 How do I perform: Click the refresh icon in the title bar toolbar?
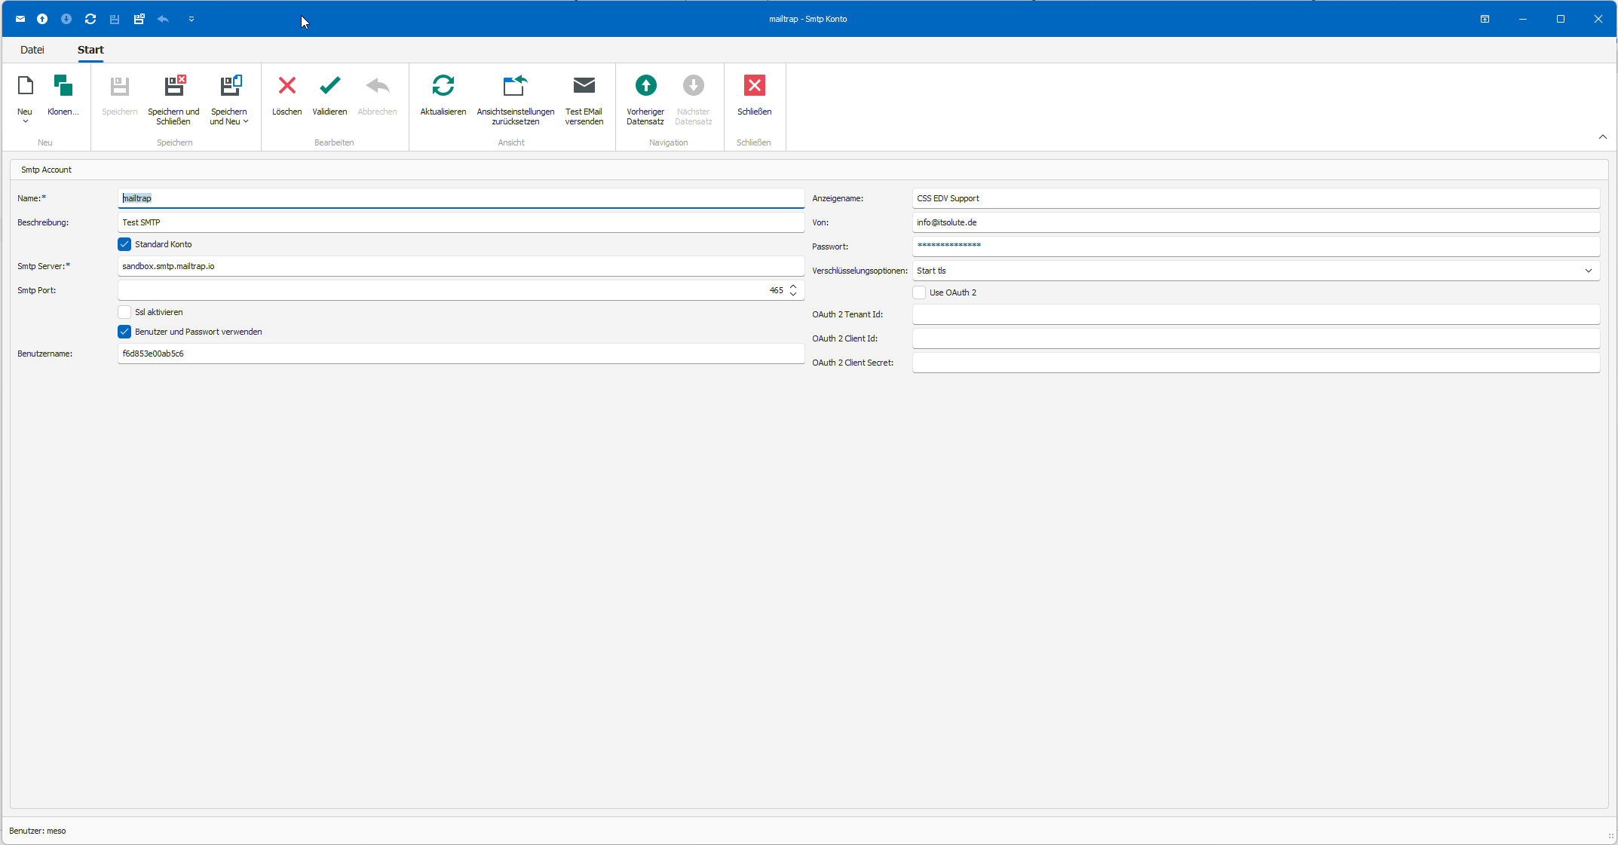90,19
